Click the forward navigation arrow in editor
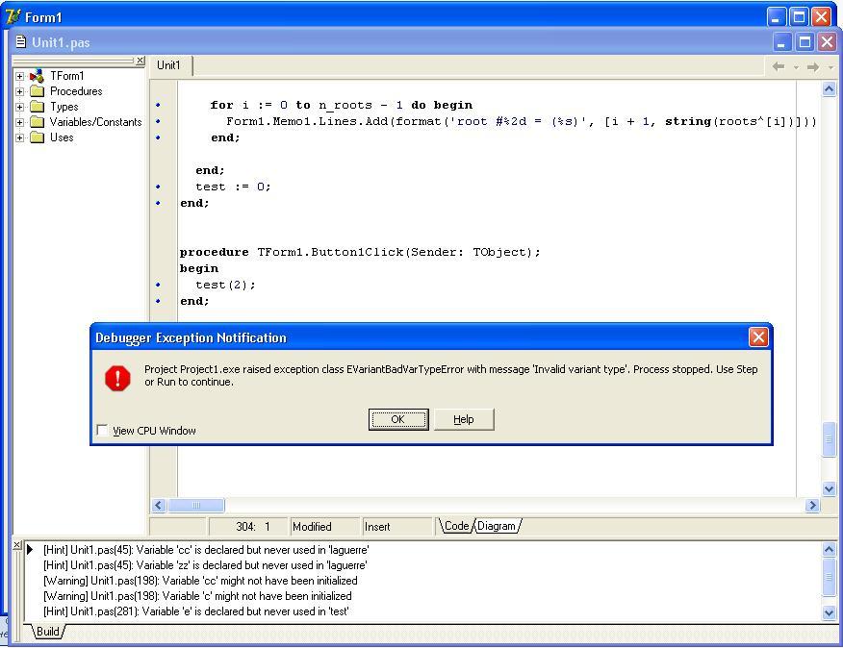 (812, 66)
